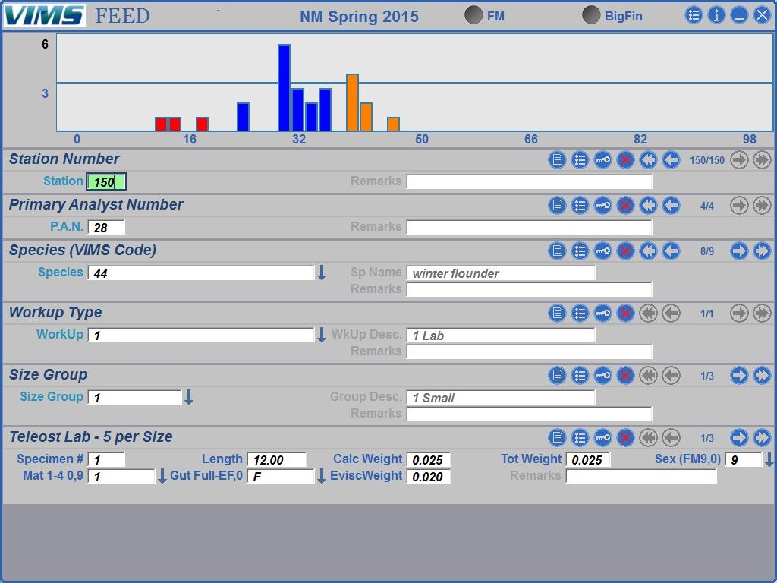
Task: Click the info icon in the title bar
Action: tap(716, 15)
